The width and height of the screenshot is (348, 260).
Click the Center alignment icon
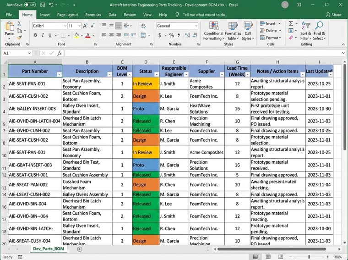click(x=111, y=35)
